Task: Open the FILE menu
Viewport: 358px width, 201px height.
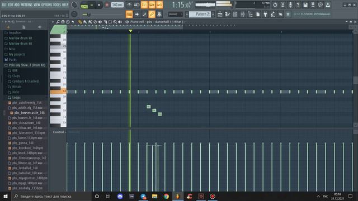Action: pos(4,4)
